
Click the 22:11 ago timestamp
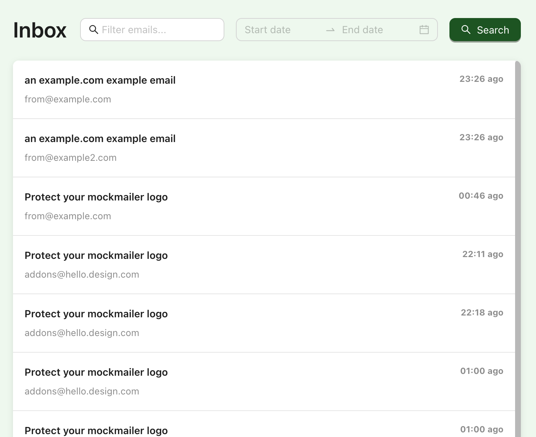(483, 254)
